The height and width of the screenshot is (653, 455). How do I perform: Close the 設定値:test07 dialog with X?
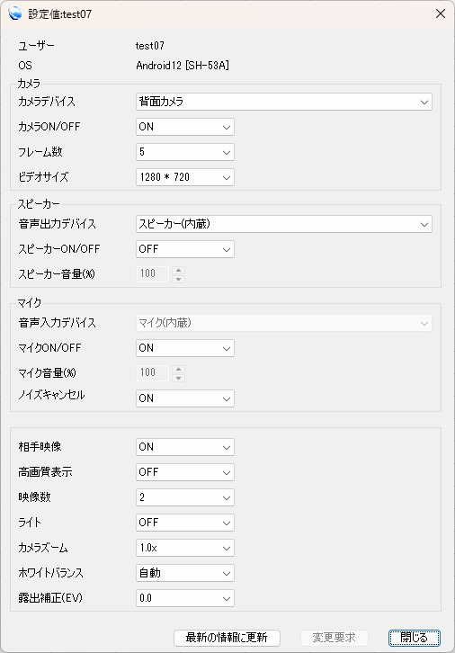coord(441,13)
